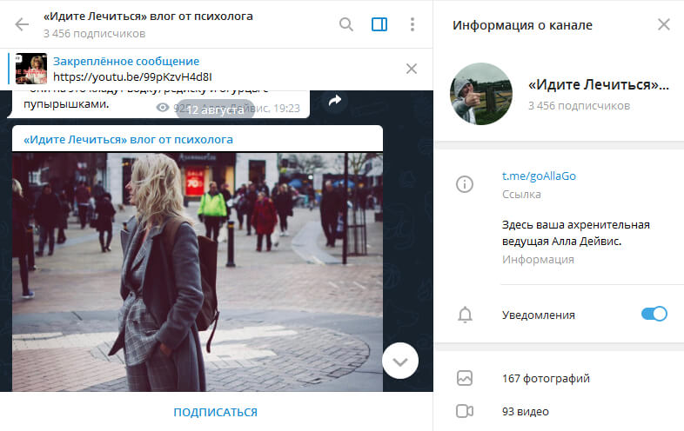Open the channel avatar photo

481,94
